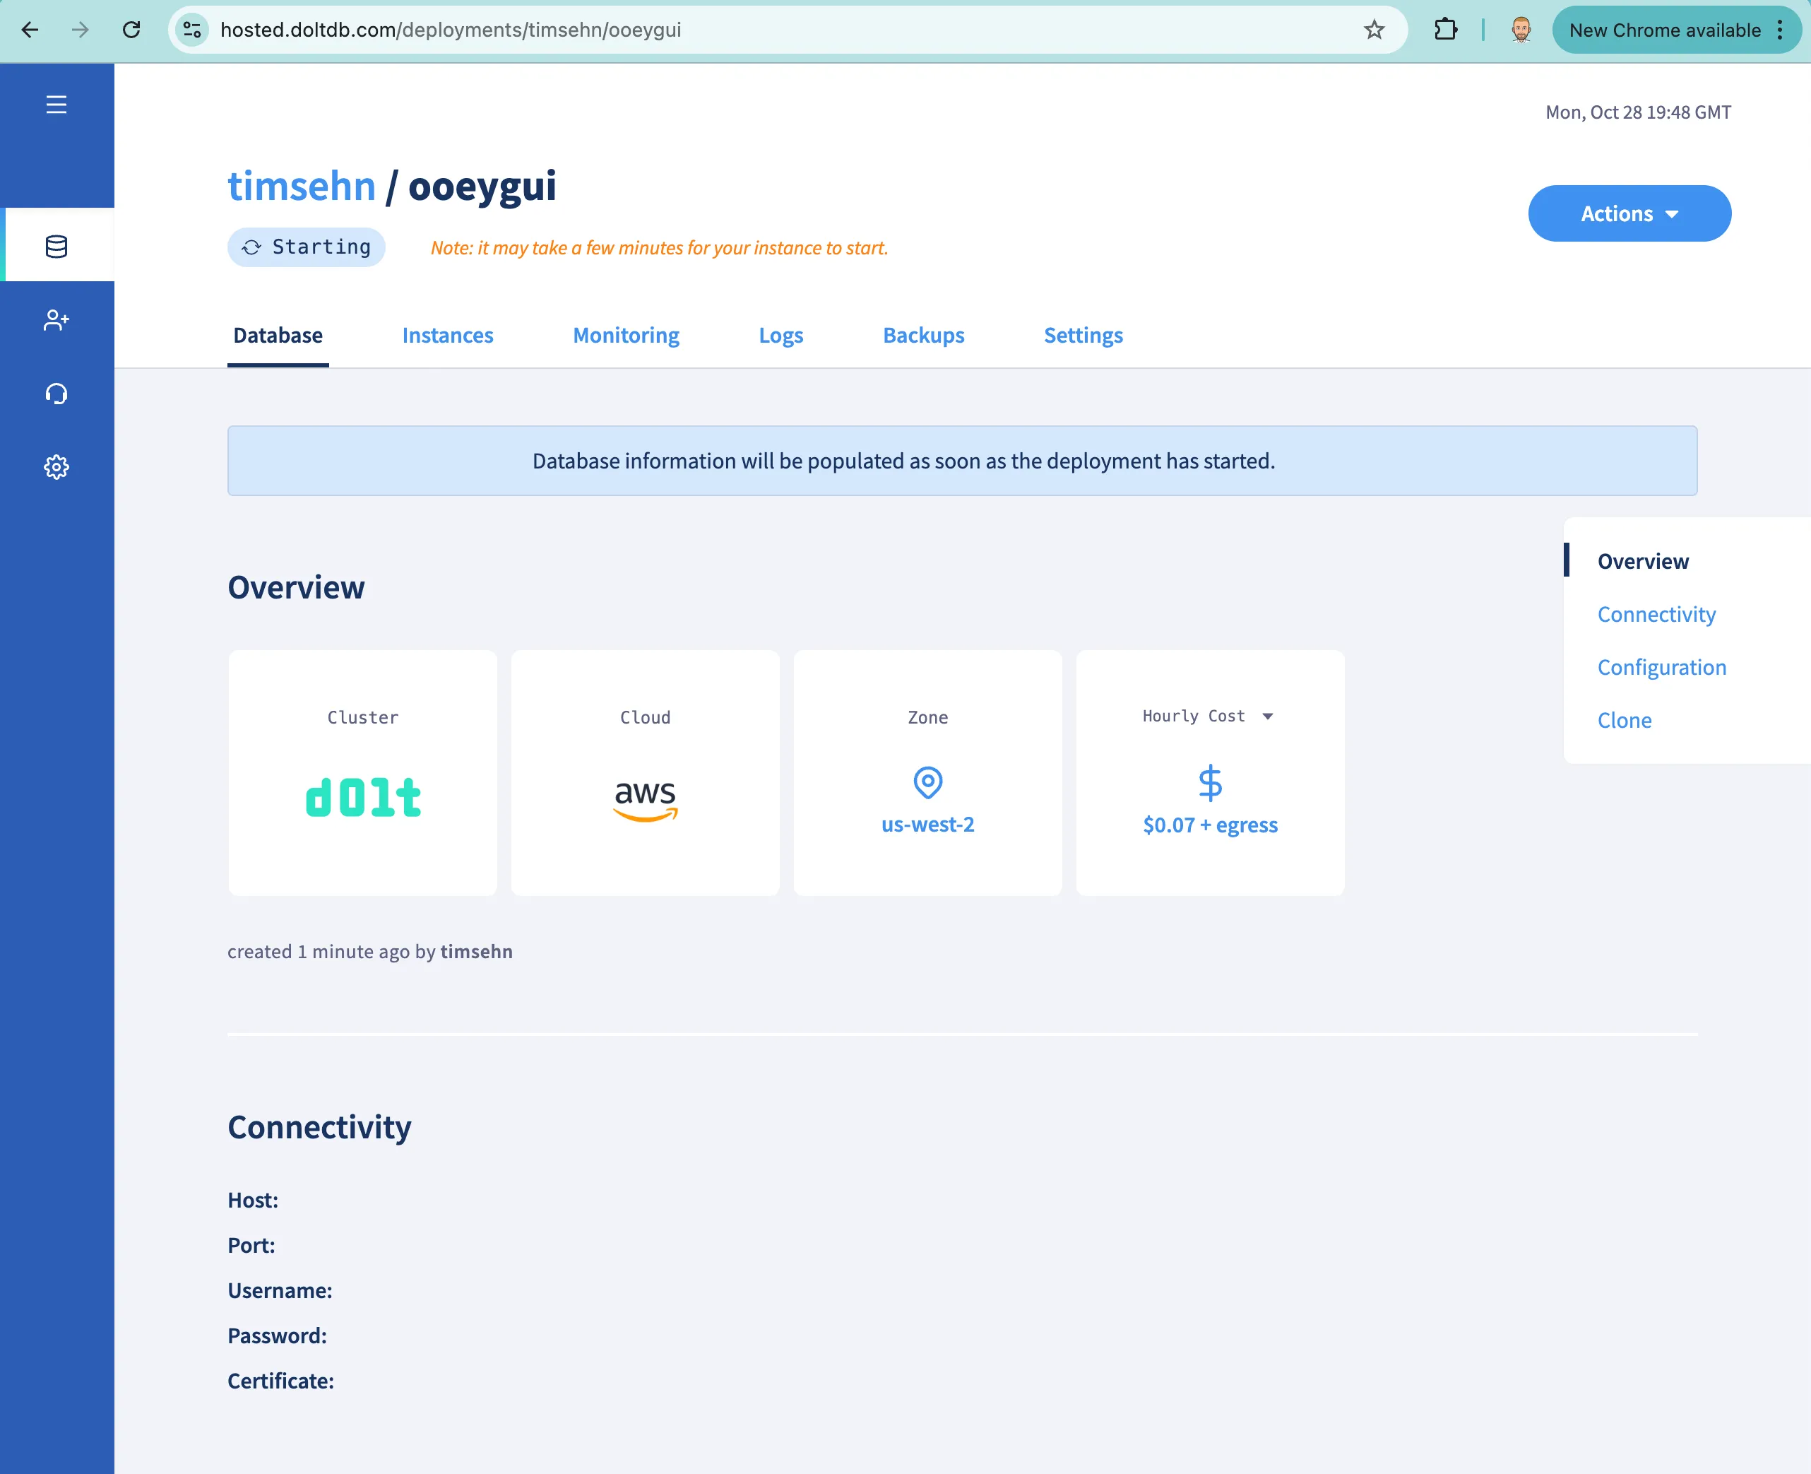This screenshot has width=1811, height=1474.
Task: Click the Starting status badge
Action: 307,247
